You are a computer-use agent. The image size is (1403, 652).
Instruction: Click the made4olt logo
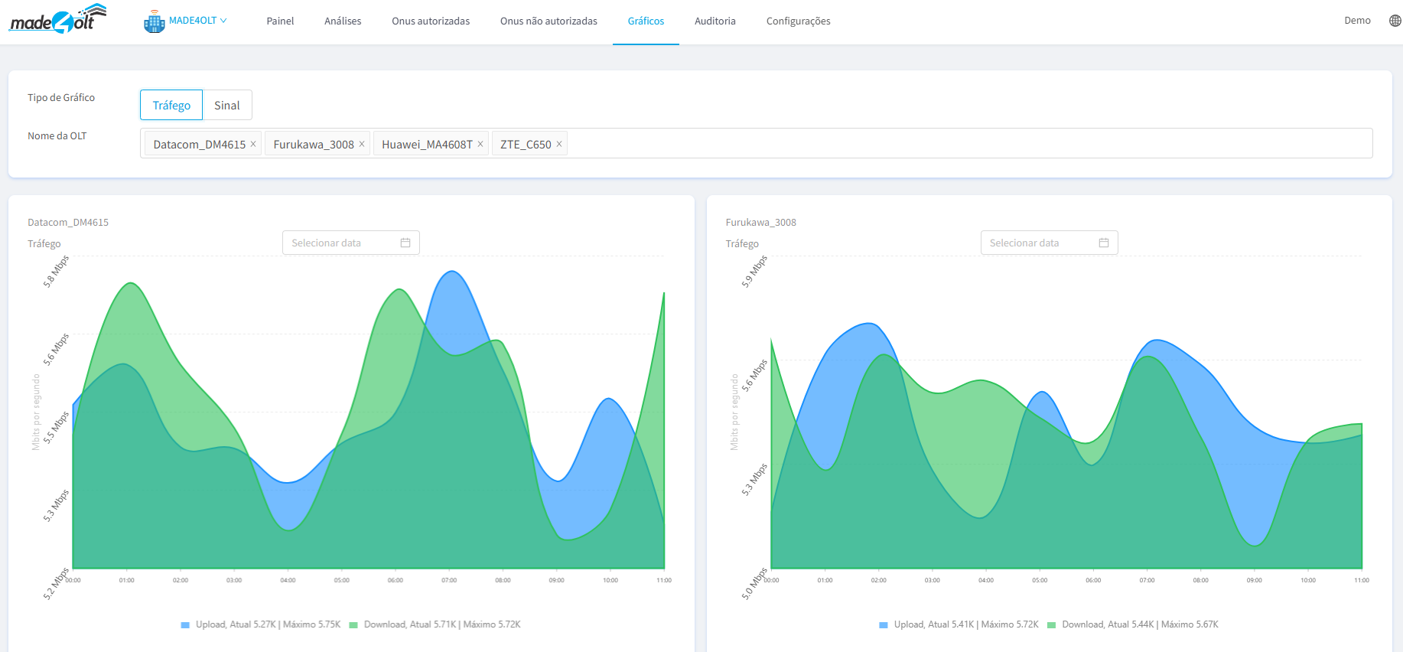(58, 19)
